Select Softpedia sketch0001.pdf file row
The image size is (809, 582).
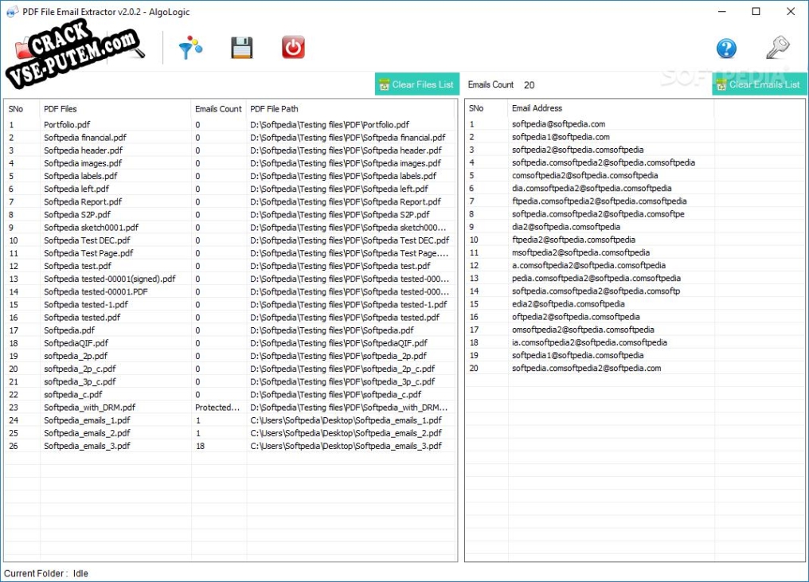pos(230,228)
